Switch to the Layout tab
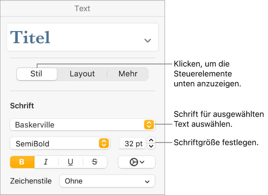Viewport: 268px width, 195px height. tap(82, 74)
